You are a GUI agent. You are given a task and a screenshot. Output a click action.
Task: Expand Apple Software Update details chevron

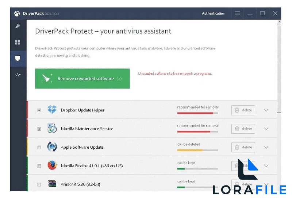coord(266,147)
